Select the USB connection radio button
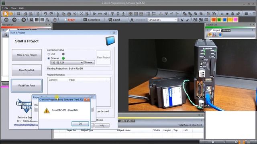Viewport: 257px width, 144px height. (x=49, y=54)
